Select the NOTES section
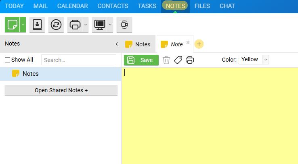 click(x=175, y=6)
